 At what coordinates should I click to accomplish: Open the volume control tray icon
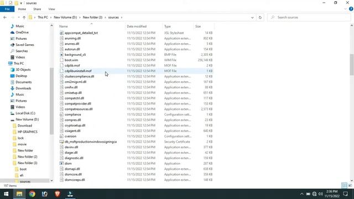tap(321, 194)
